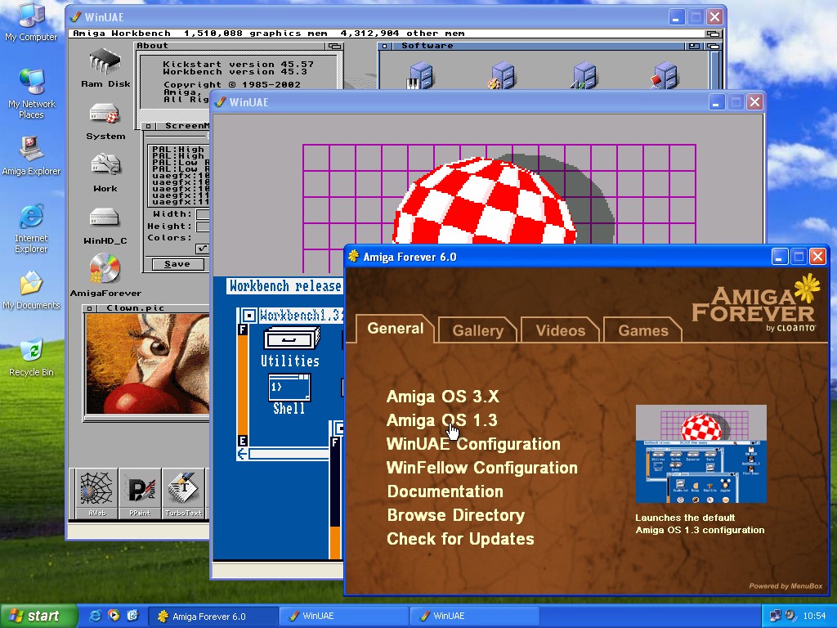The height and width of the screenshot is (628, 837).
Task: Select Browse Directory
Action: [456, 515]
